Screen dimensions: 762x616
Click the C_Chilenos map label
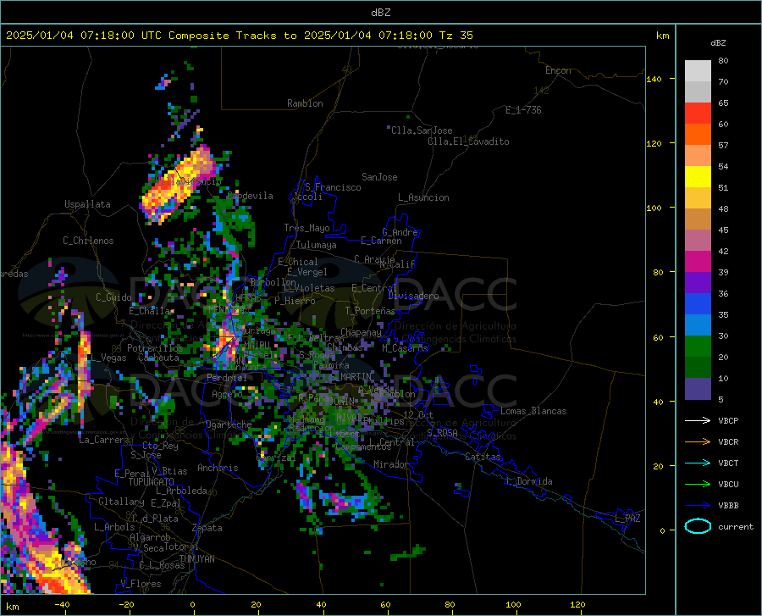tap(88, 241)
